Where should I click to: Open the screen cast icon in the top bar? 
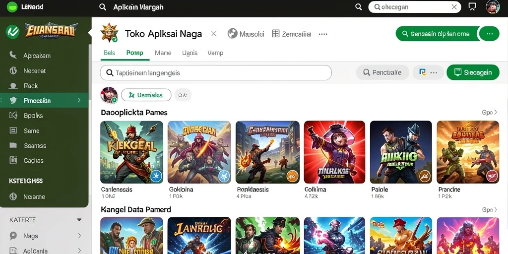click(472, 7)
